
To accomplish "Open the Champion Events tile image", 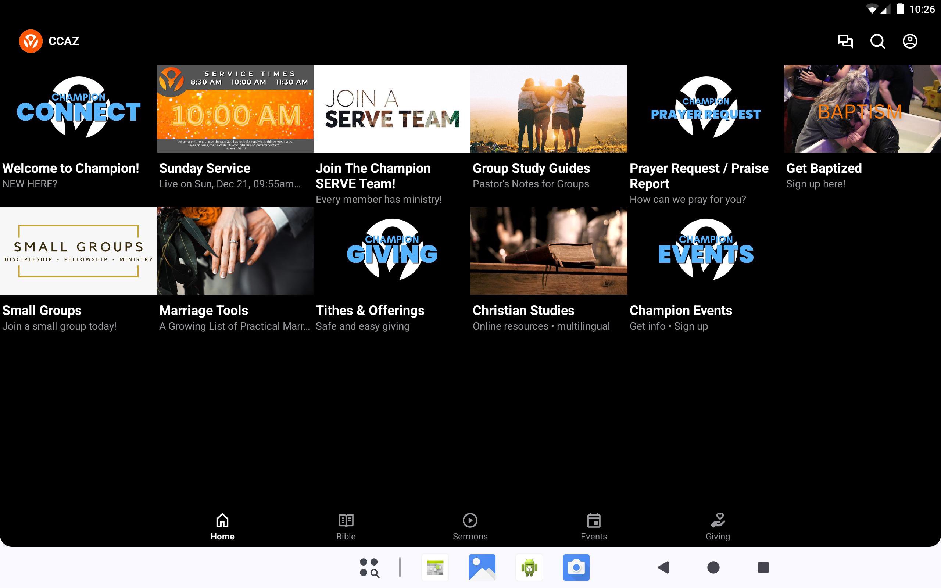I will [705, 250].
